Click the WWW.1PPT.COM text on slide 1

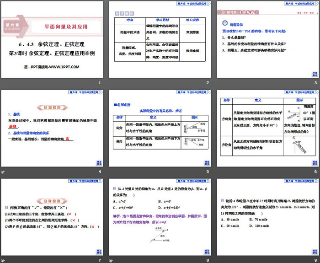64,67
